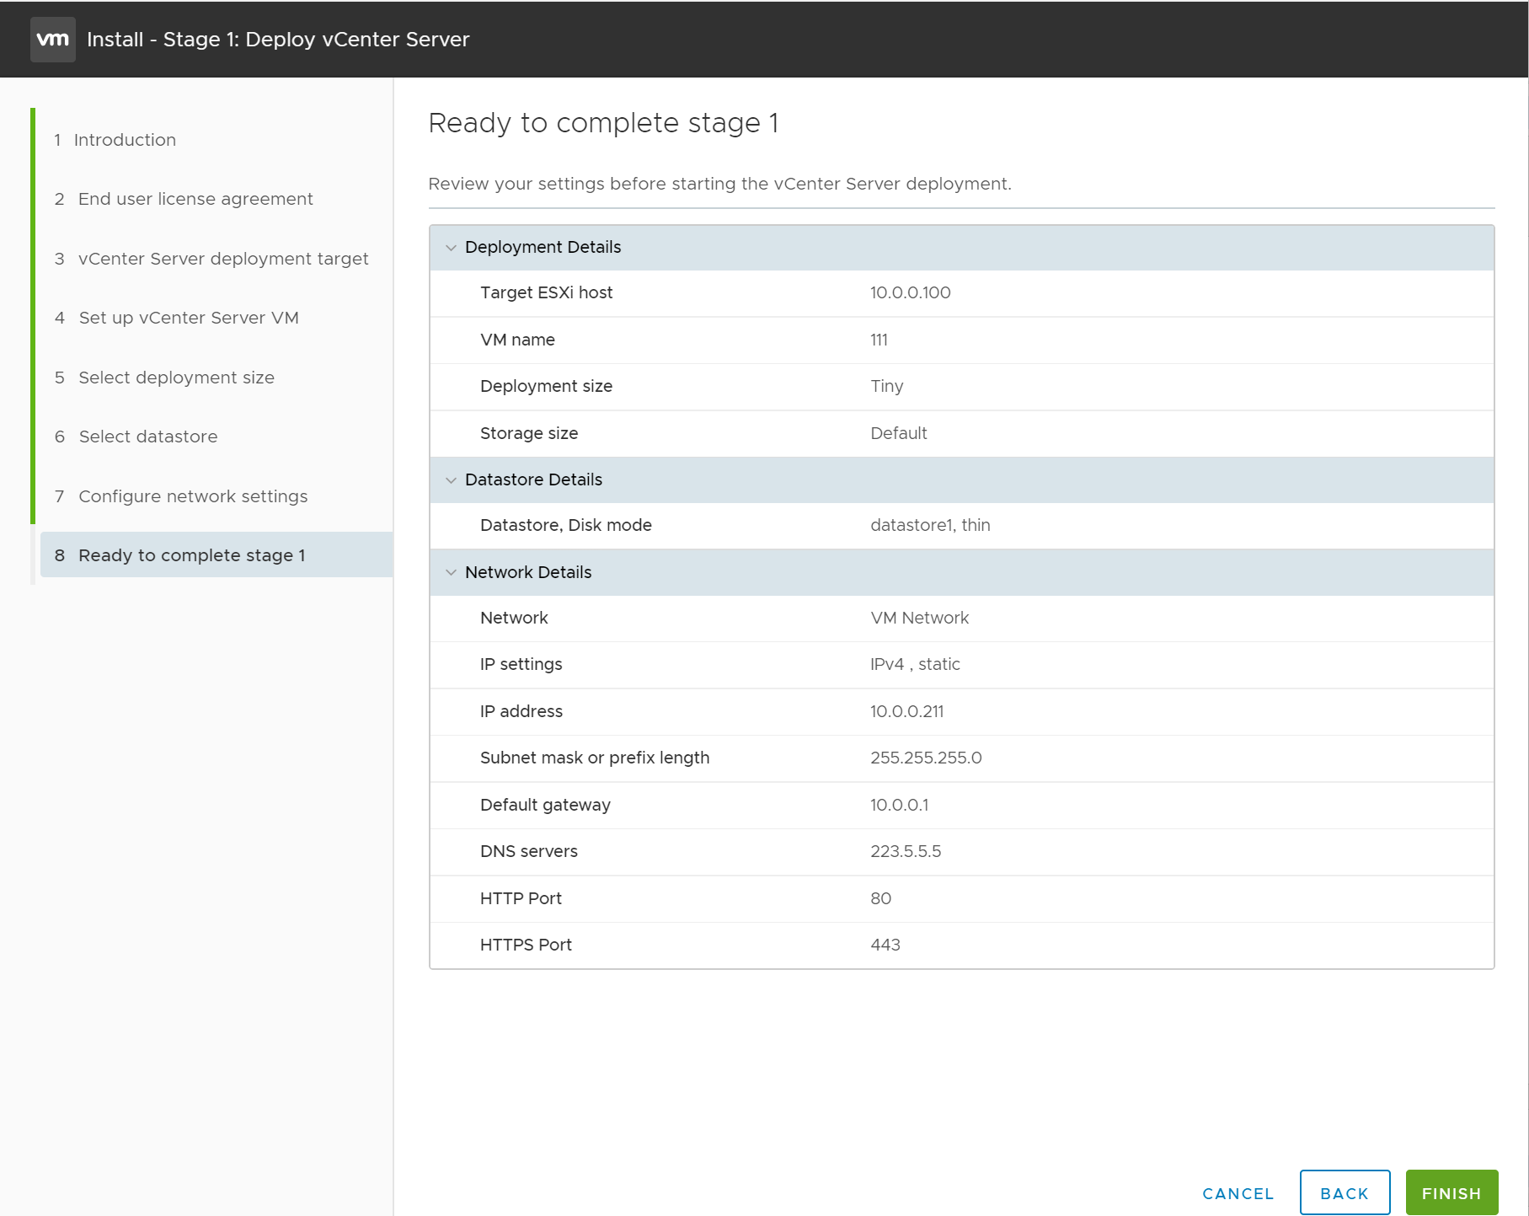Open Set up vCenter Server VM step
This screenshot has width=1529, height=1216.
[189, 318]
